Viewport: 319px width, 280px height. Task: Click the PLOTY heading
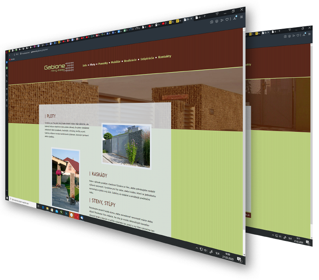click(50, 116)
